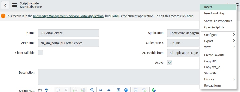This screenshot has height=92, width=240.
Task: Open the Caller Access dropdown
Action: [x=183, y=43]
